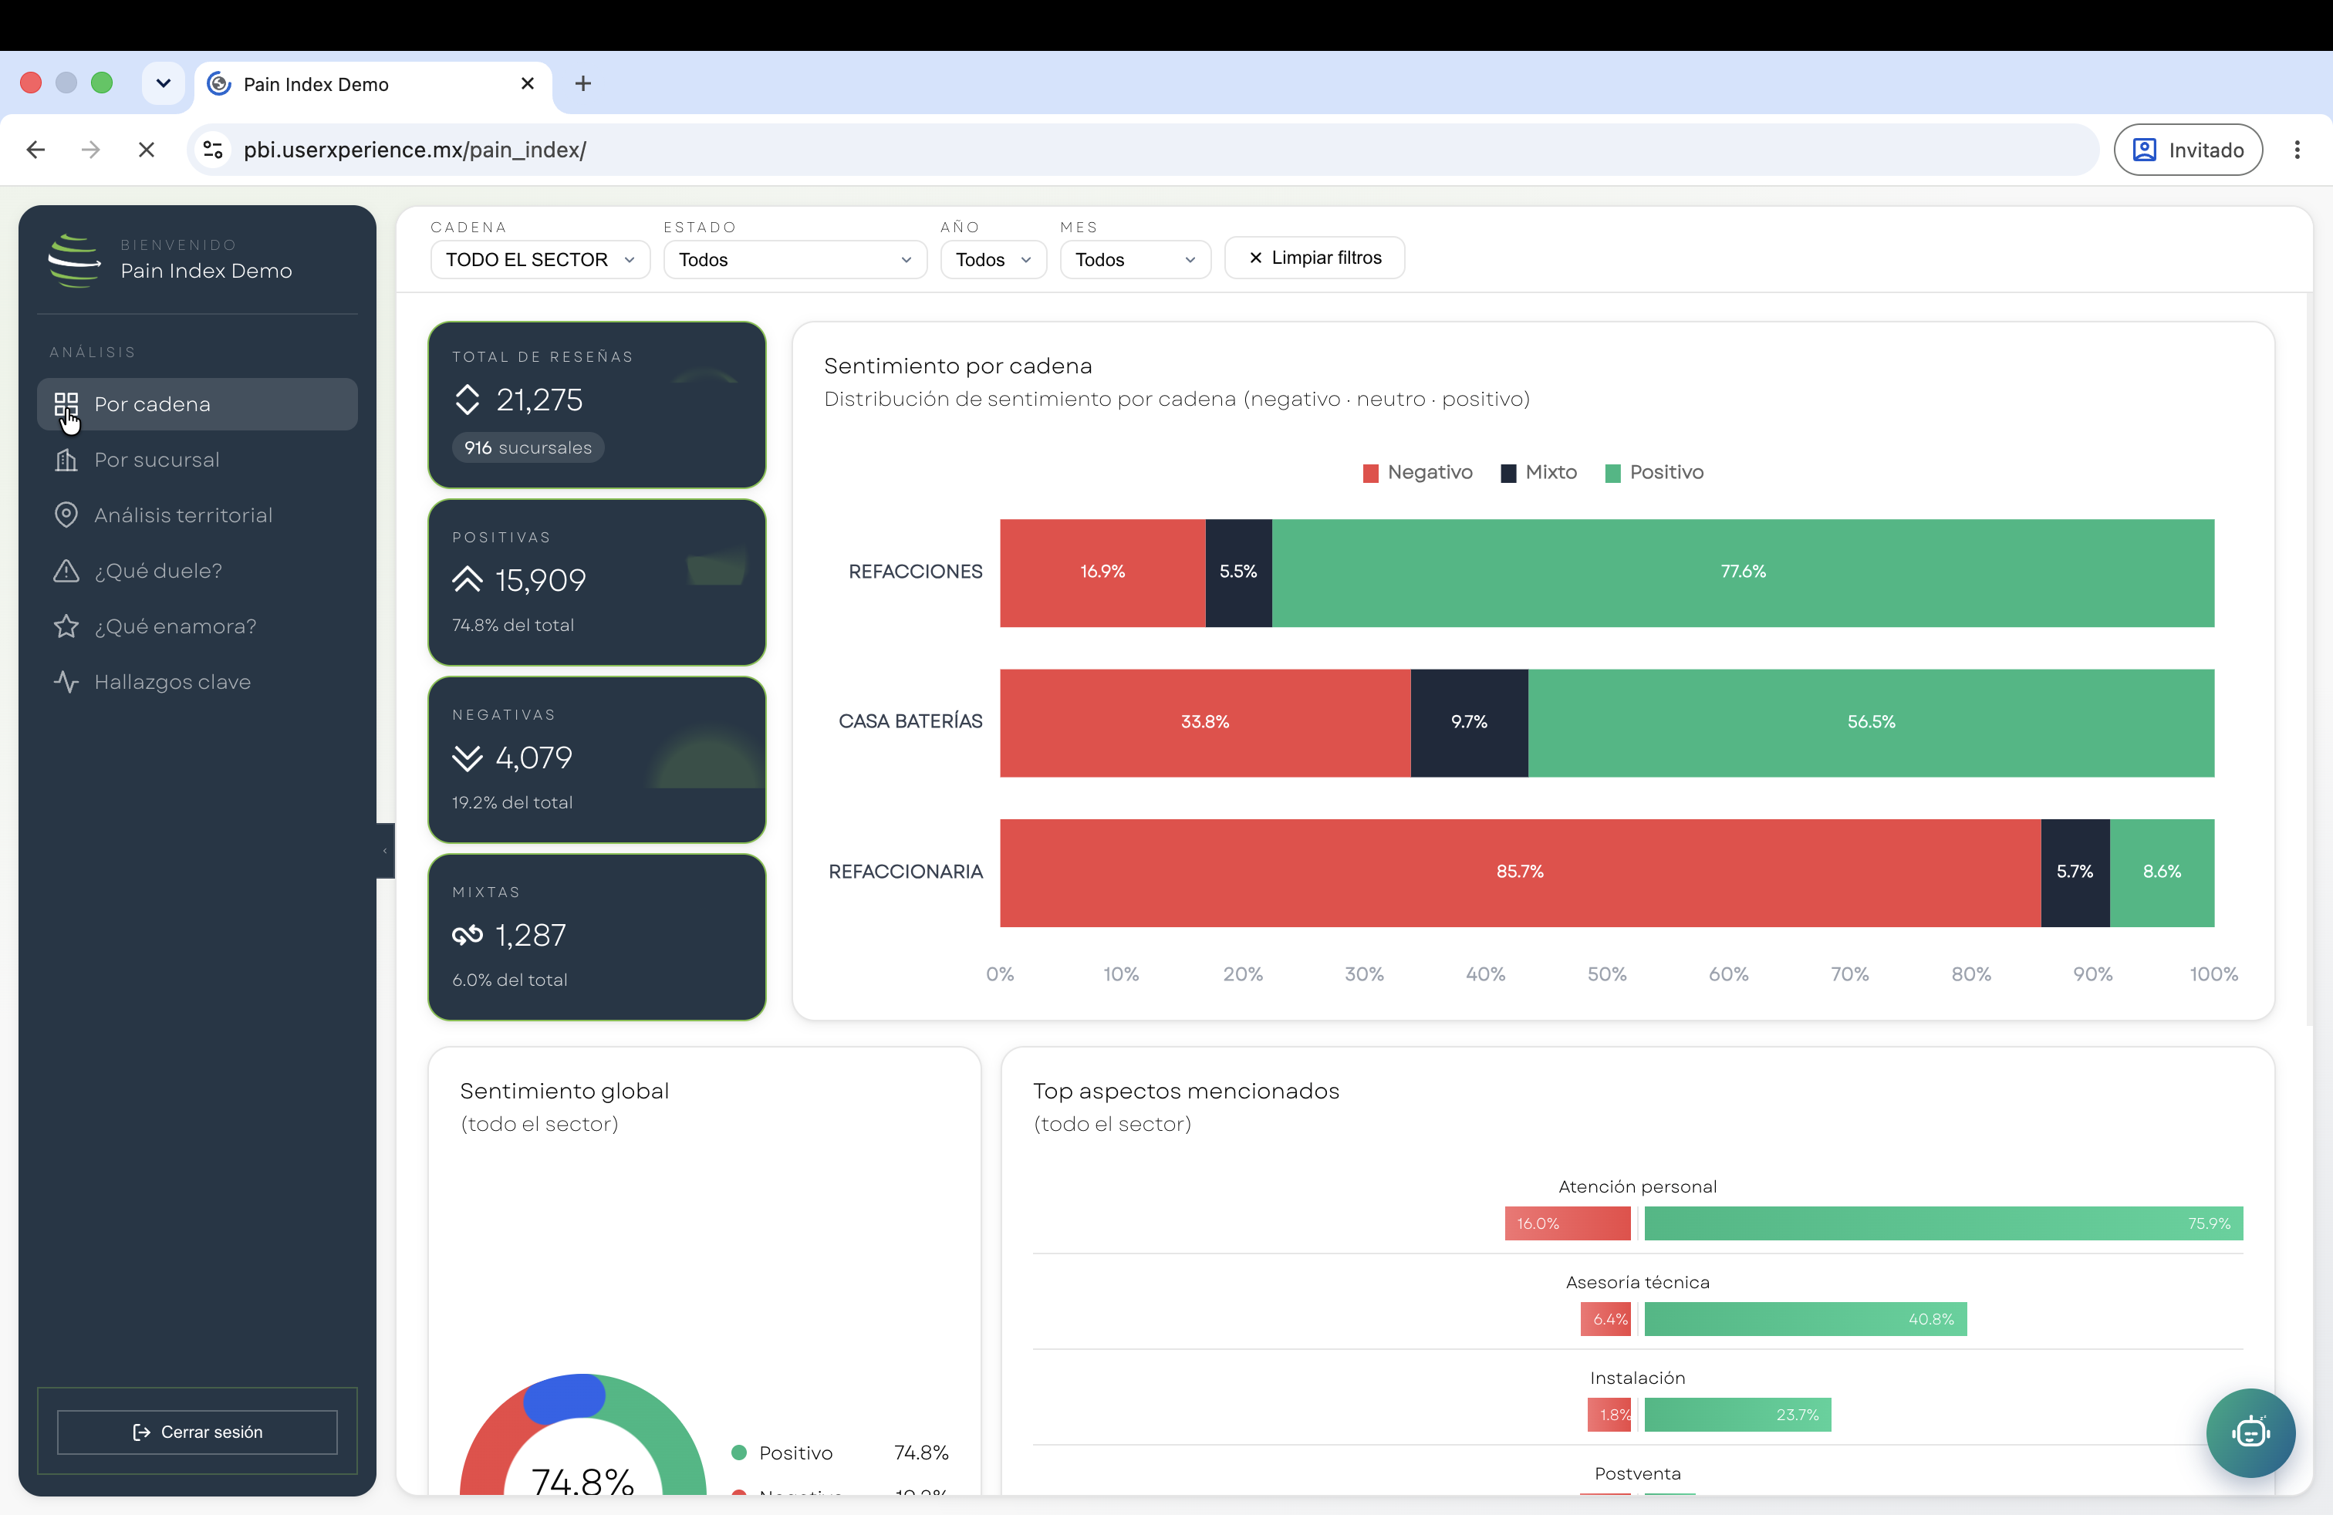Click the Positivo legend dot in donut chart
Screen dimensions: 2333x1515
point(739,1453)
